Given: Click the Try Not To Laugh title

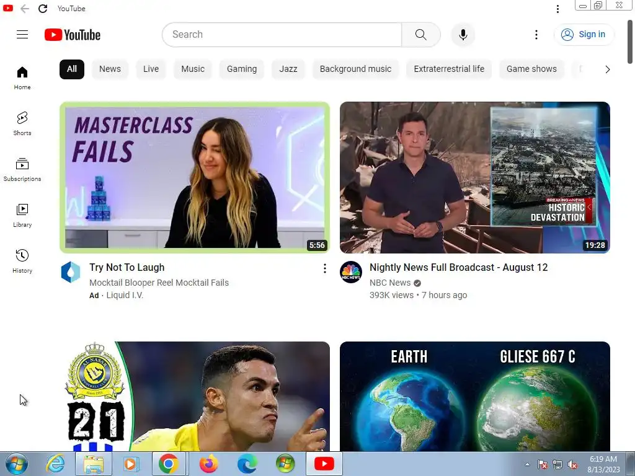Looking at the screenshot, I should 127,268.
